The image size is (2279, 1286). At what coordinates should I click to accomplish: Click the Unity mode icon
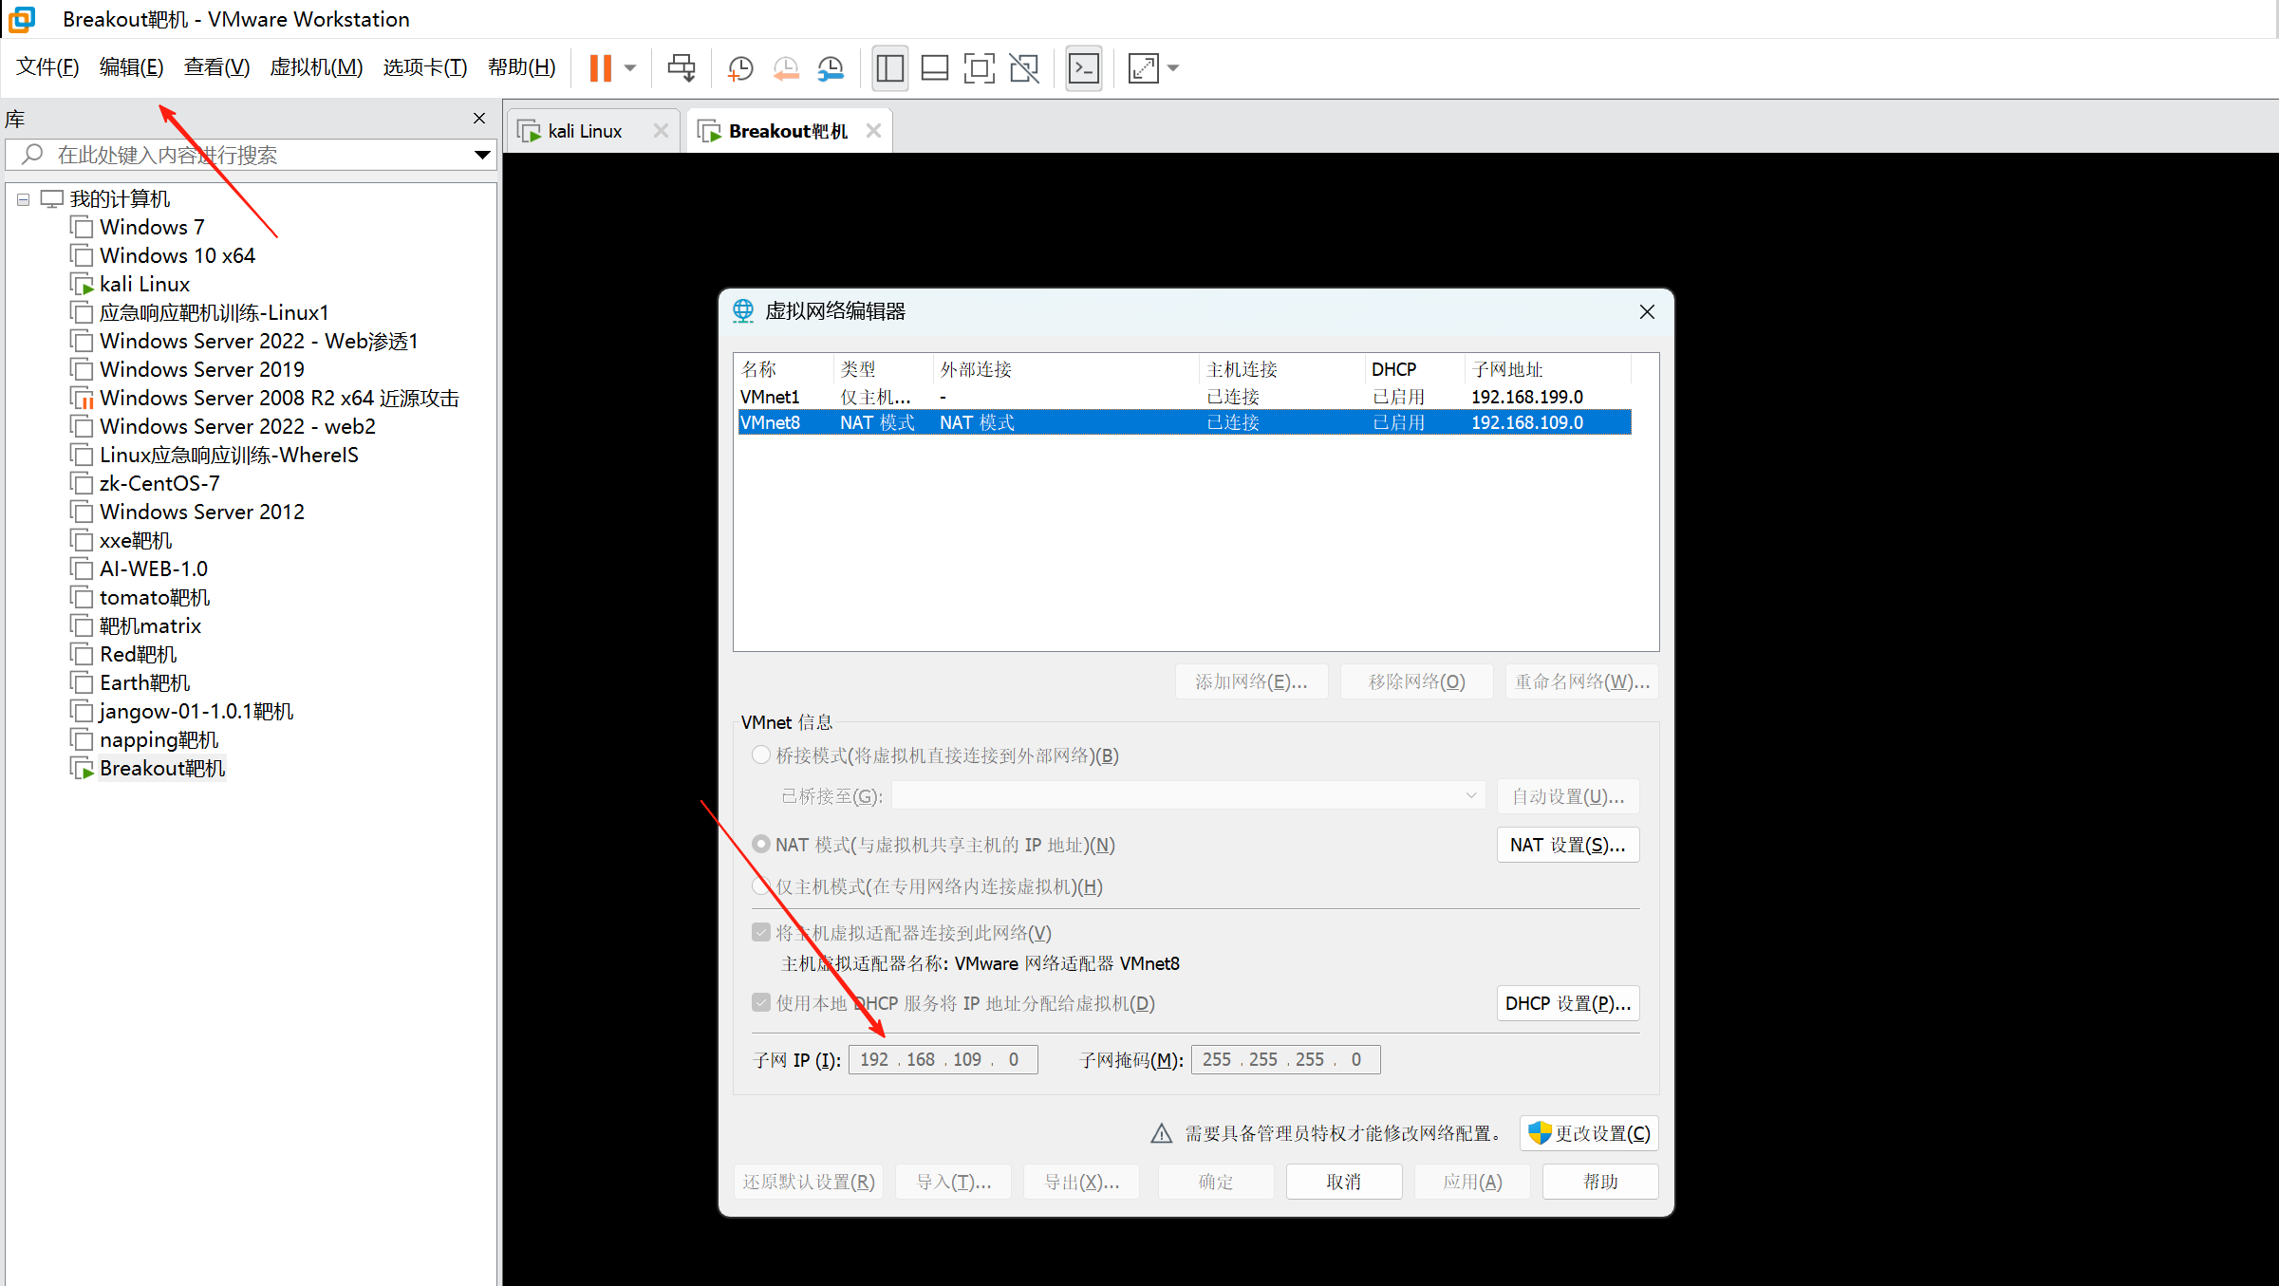(x=1024, y=67)
